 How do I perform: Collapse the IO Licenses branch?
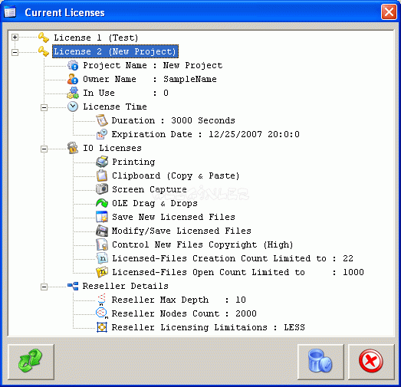(x=44, y=149)
